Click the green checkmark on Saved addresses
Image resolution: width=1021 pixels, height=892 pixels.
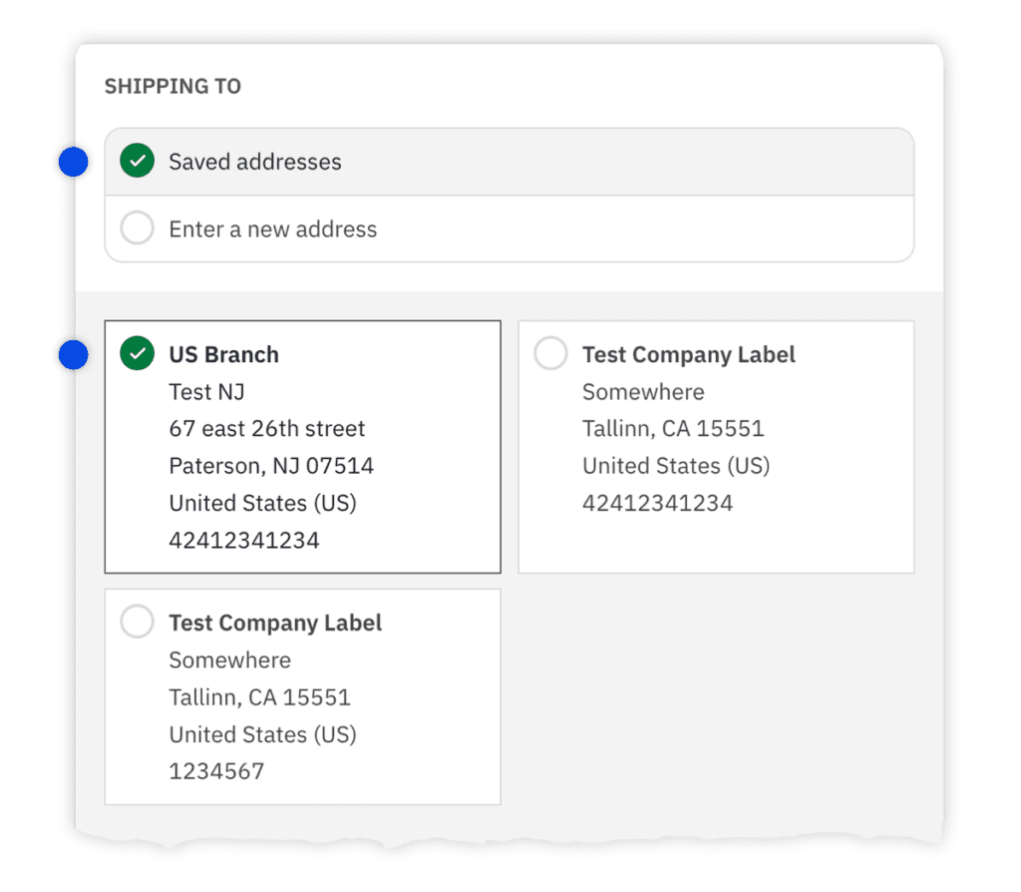[x=137, y=161]
